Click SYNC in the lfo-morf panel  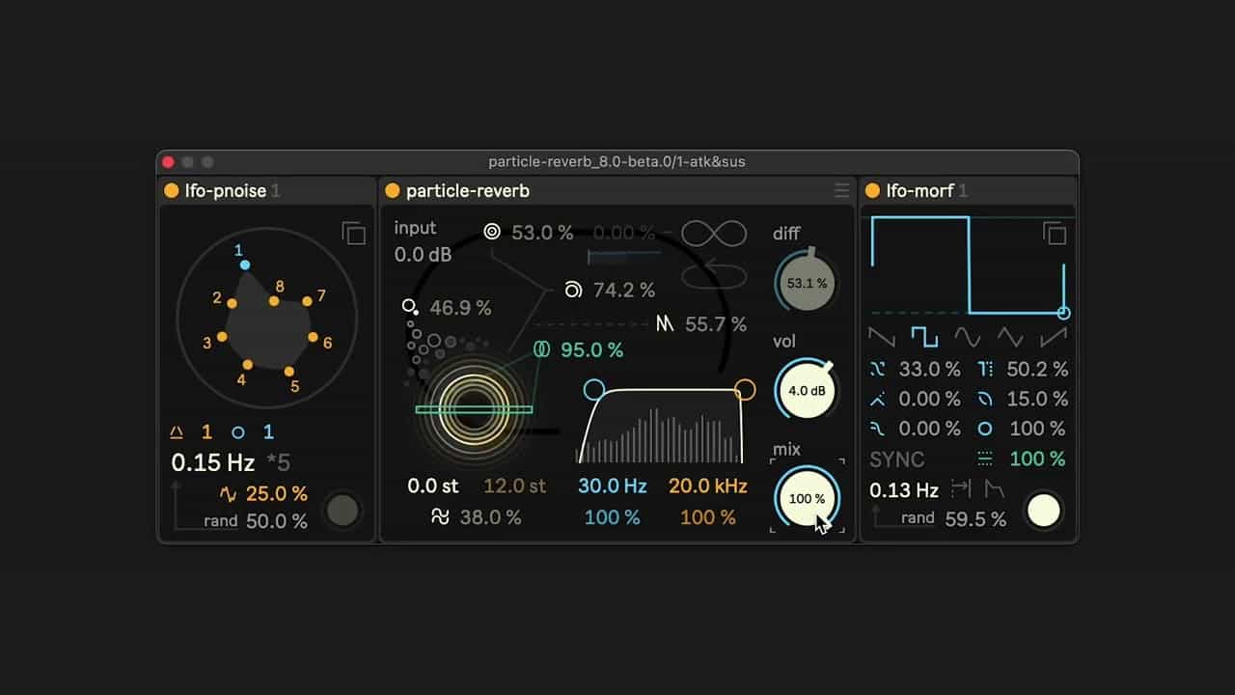click(897, 459)
